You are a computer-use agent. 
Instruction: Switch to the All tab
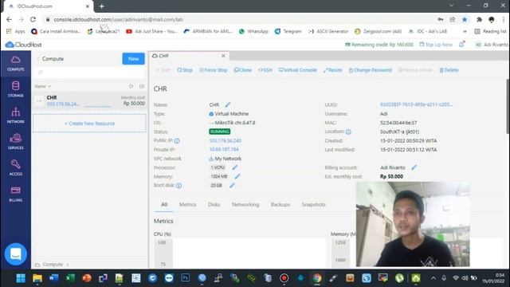(164, 204)
